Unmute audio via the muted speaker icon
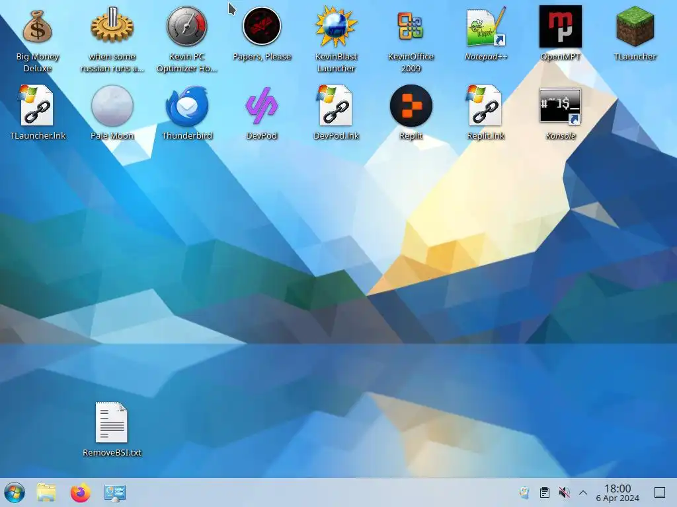The height and width of the screenshot is (507, 677). (564, 492)
